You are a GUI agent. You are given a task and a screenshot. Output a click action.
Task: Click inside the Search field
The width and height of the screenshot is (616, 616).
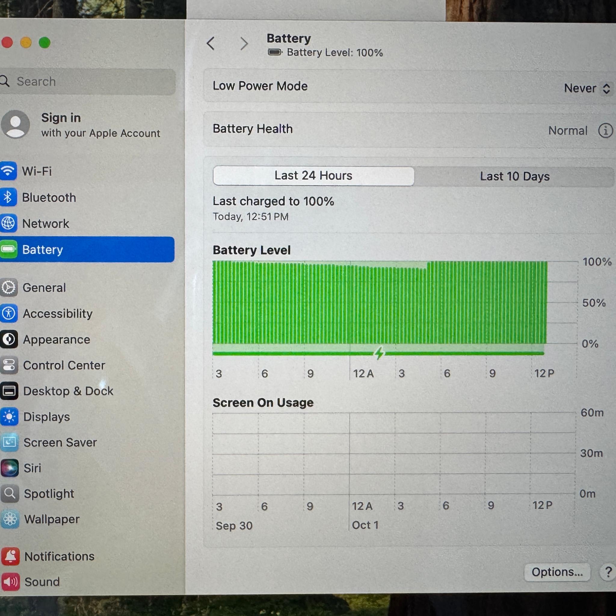pos(87,81)
